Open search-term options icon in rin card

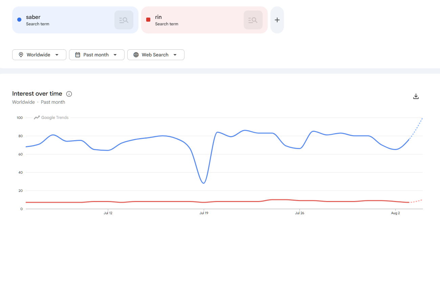253,20
